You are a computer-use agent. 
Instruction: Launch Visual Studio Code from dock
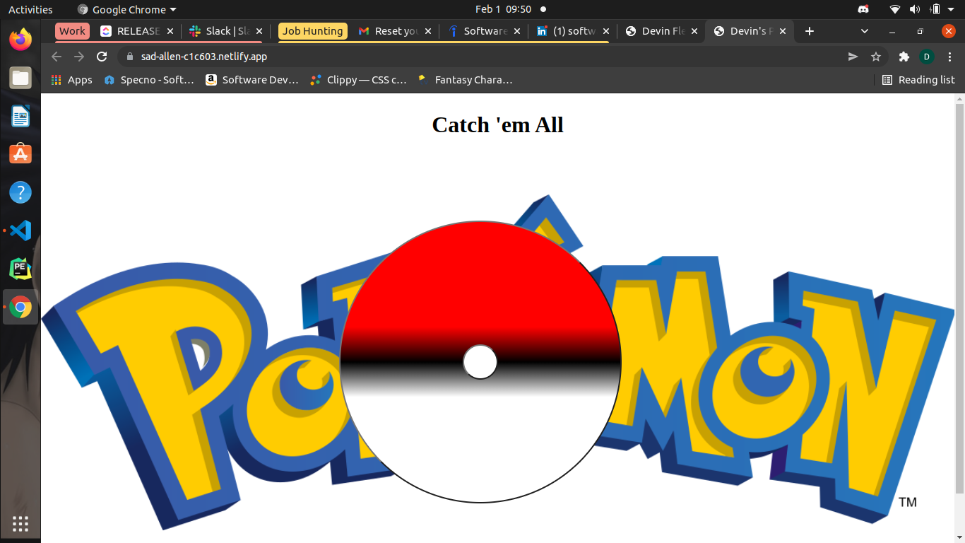[20, 230]
